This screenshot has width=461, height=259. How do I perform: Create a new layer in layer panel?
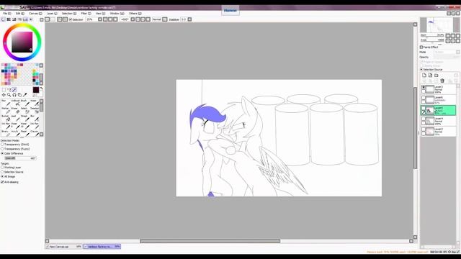click(424, 75)
